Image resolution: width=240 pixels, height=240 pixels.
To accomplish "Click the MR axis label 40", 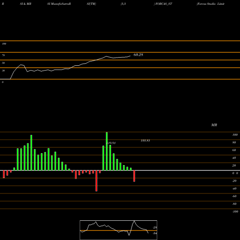I will point(234,158).
